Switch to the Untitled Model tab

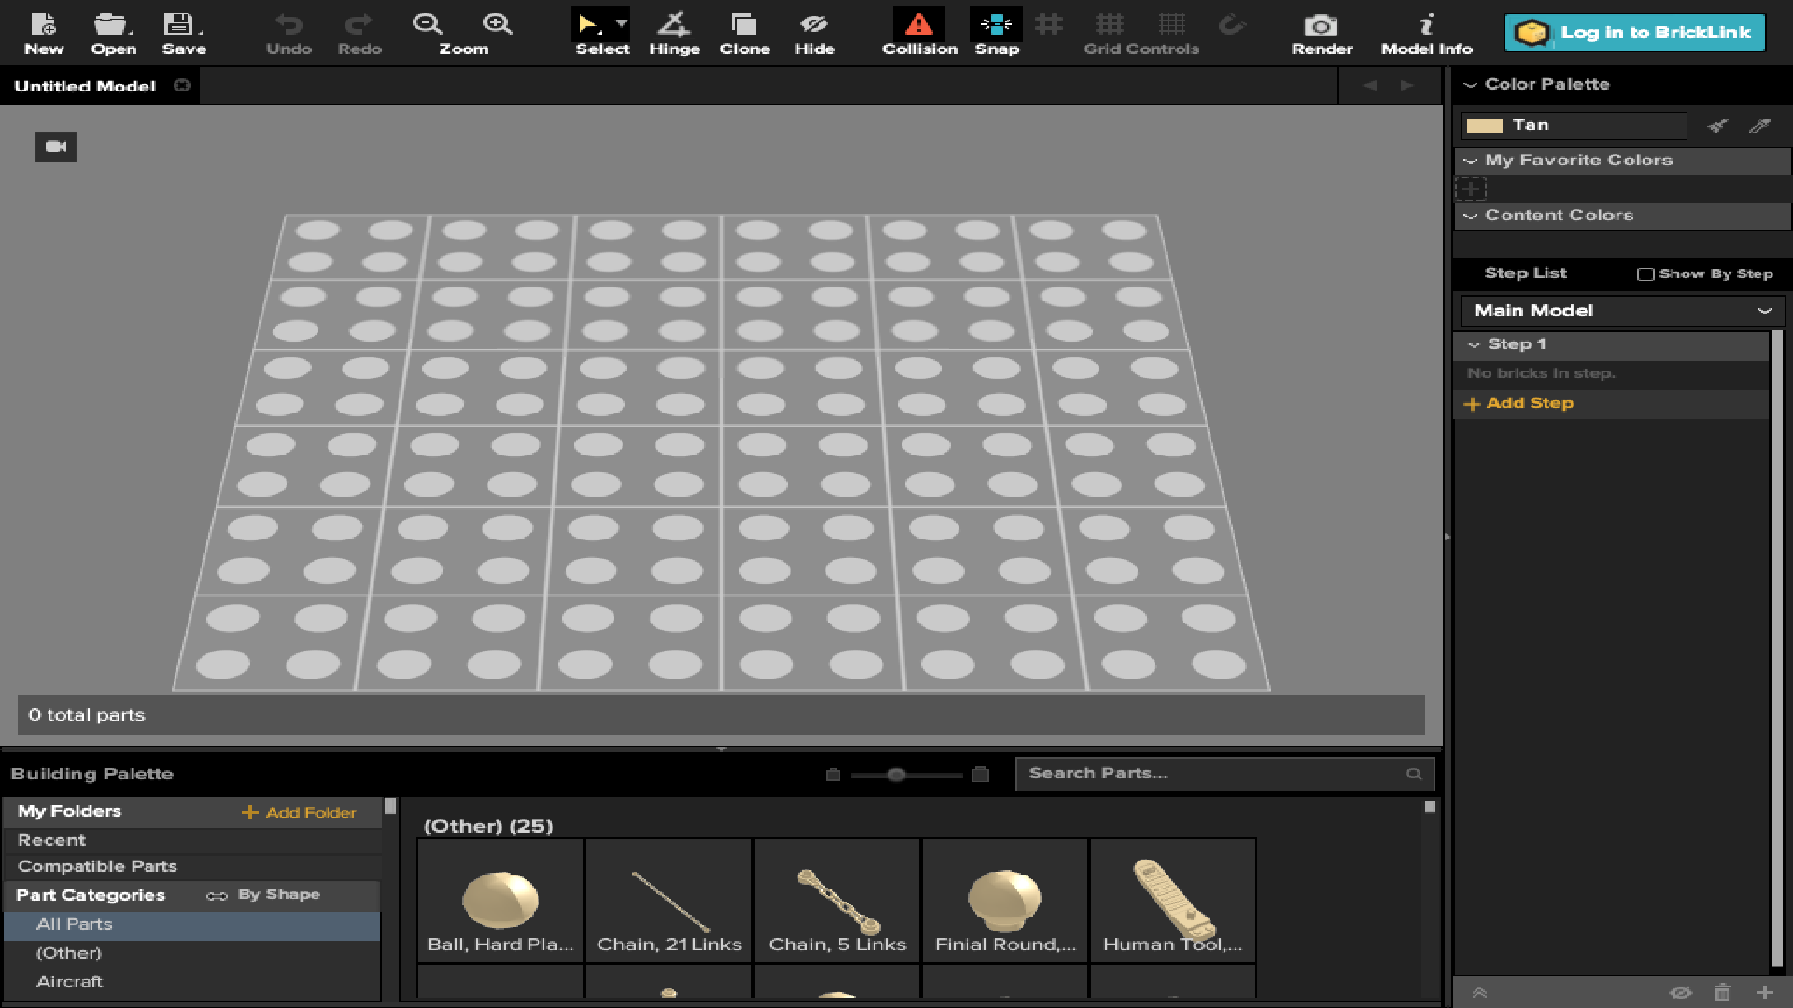coord(85,86)
